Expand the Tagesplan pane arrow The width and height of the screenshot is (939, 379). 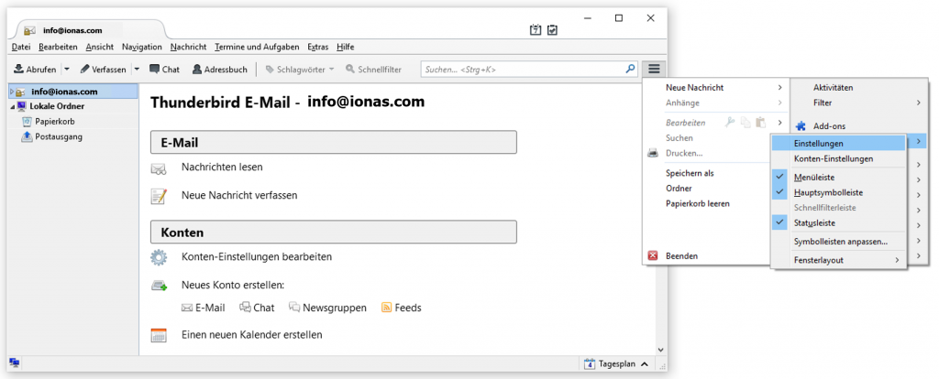645,363
